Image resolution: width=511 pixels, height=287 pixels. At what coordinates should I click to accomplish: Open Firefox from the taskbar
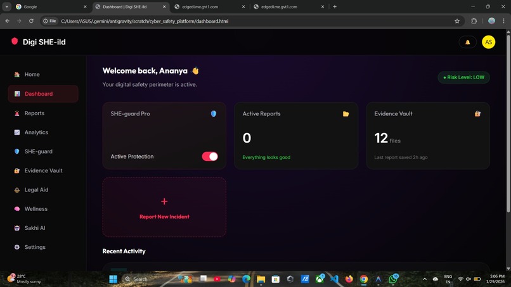(349, 279)
